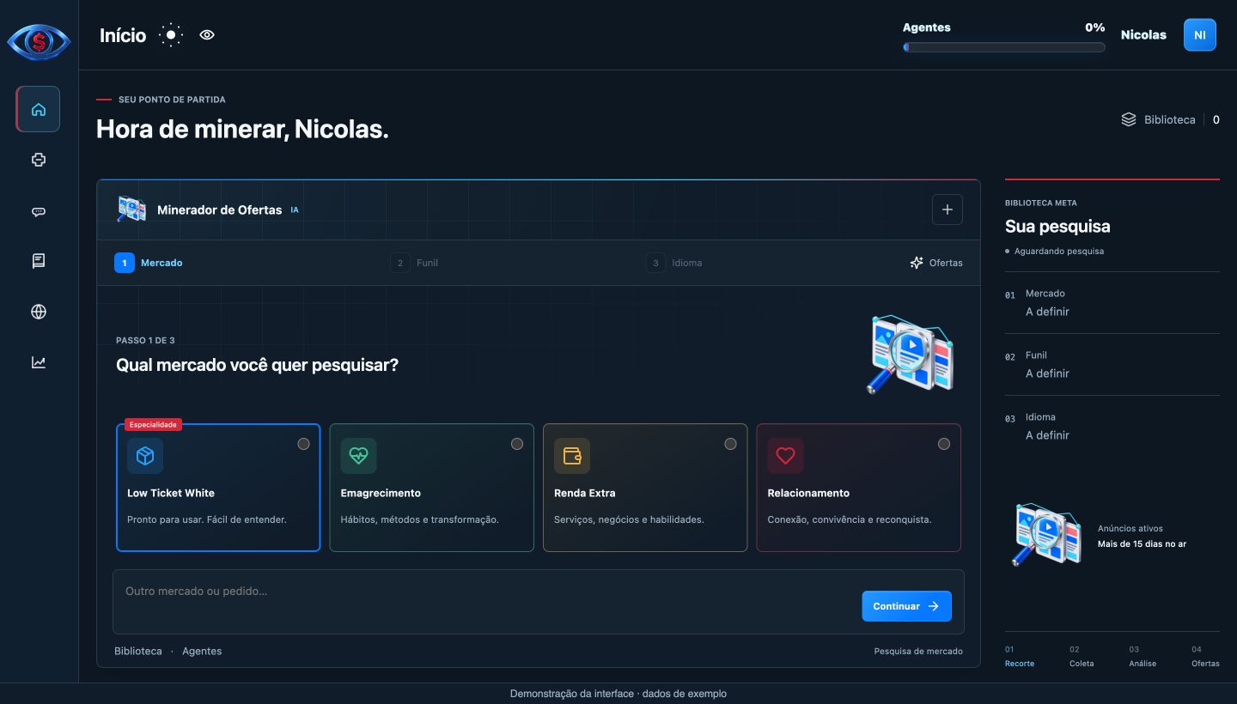Select the Low Ticket White radio button
The image size is (1237, 704).
[x=303, y=444]
